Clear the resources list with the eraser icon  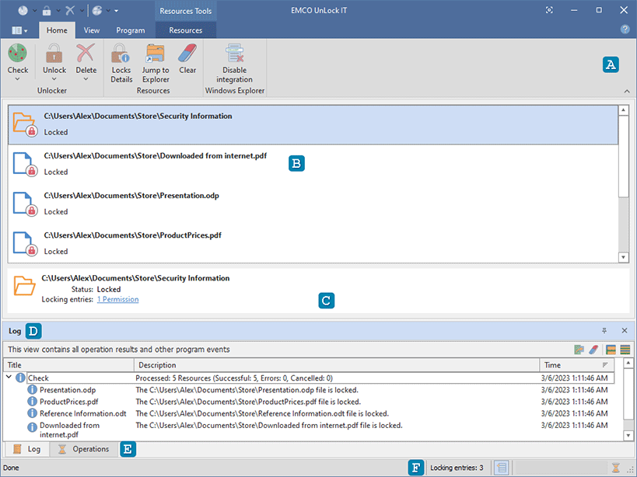(x=187, y=60)
